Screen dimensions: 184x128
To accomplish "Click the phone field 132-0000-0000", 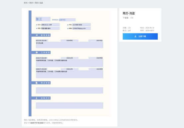I will point(82,25).
